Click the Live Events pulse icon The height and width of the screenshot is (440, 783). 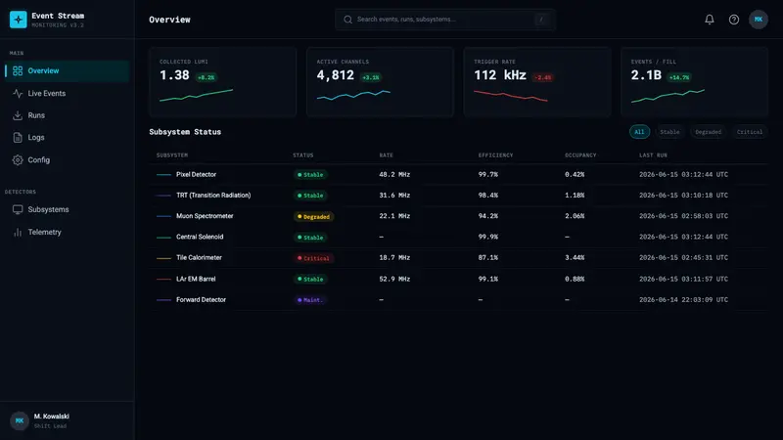click(x=18, y=93)
